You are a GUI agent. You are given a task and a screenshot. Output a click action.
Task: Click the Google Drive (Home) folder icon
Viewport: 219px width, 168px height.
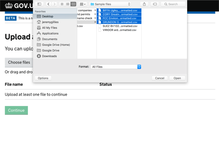coord(39,45)
